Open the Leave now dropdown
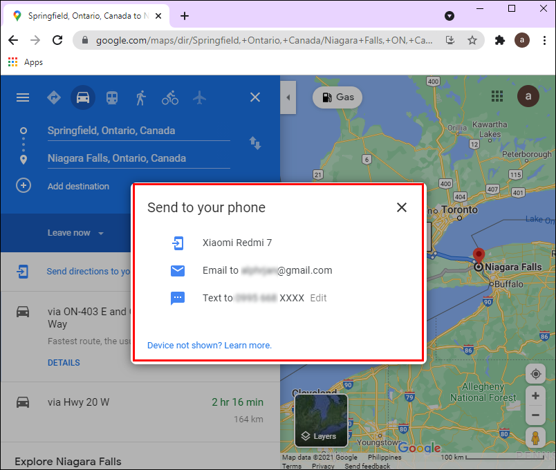The width and height of the screenshot is (556, 470). (76, 233)
